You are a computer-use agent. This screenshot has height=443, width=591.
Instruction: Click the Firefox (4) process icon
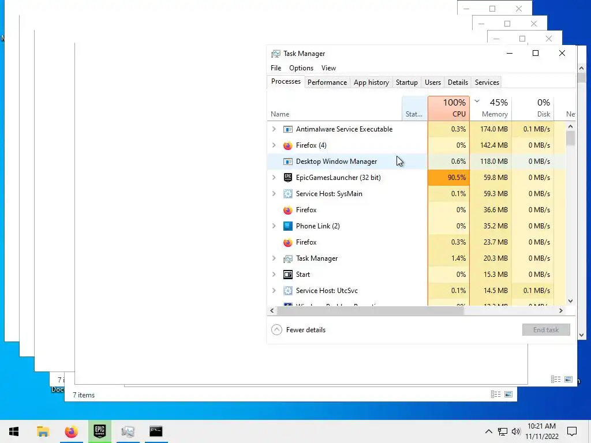coord(287,145)
